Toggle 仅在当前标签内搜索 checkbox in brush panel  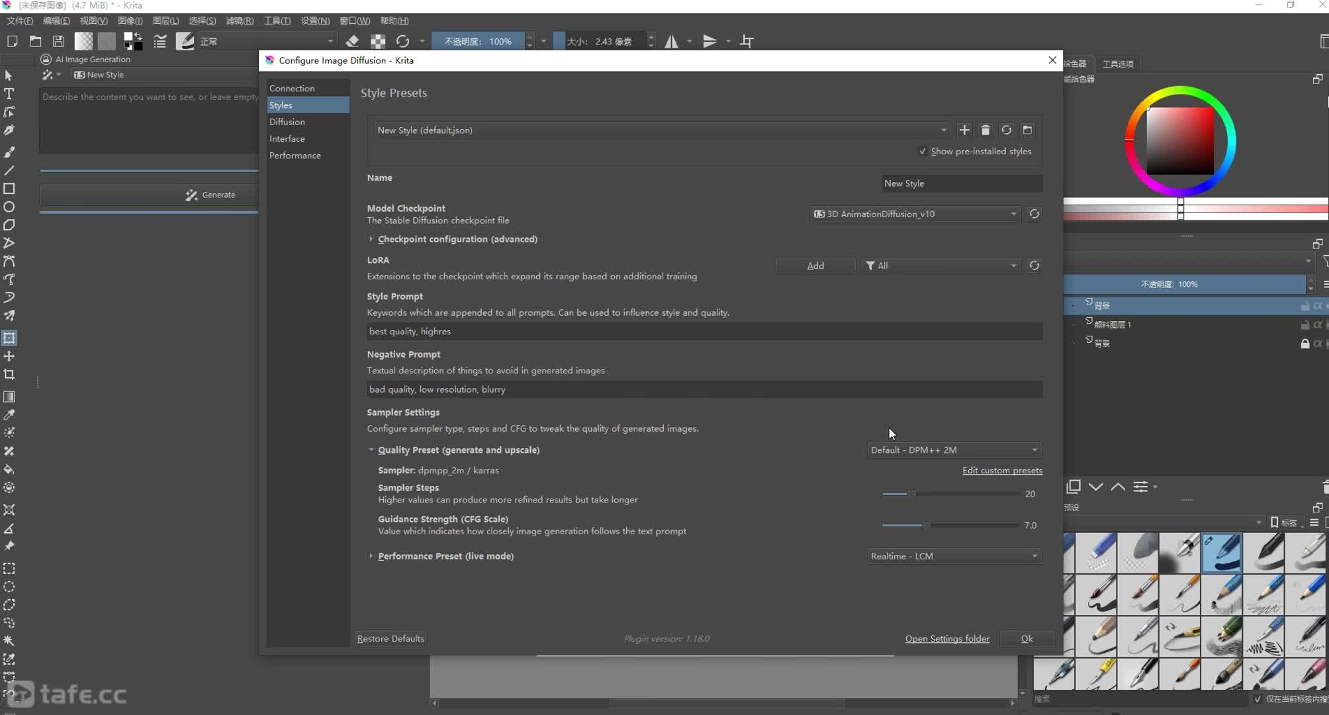(1258, 699)
